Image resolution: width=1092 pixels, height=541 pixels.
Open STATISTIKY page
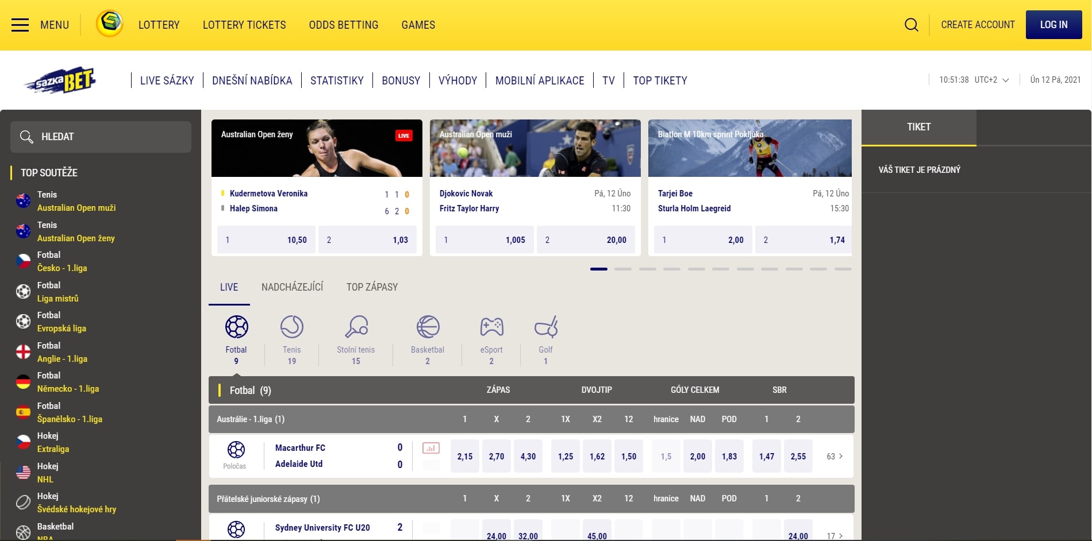point(337,80)
